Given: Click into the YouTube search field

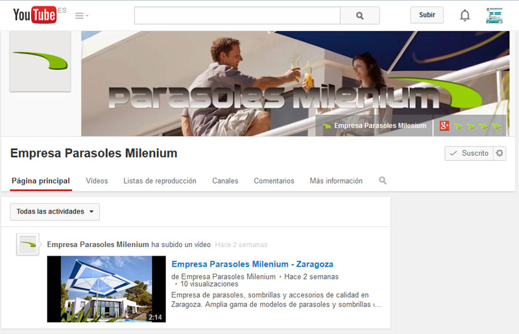Looking at the screenshot, I should (x=237, y=16).
